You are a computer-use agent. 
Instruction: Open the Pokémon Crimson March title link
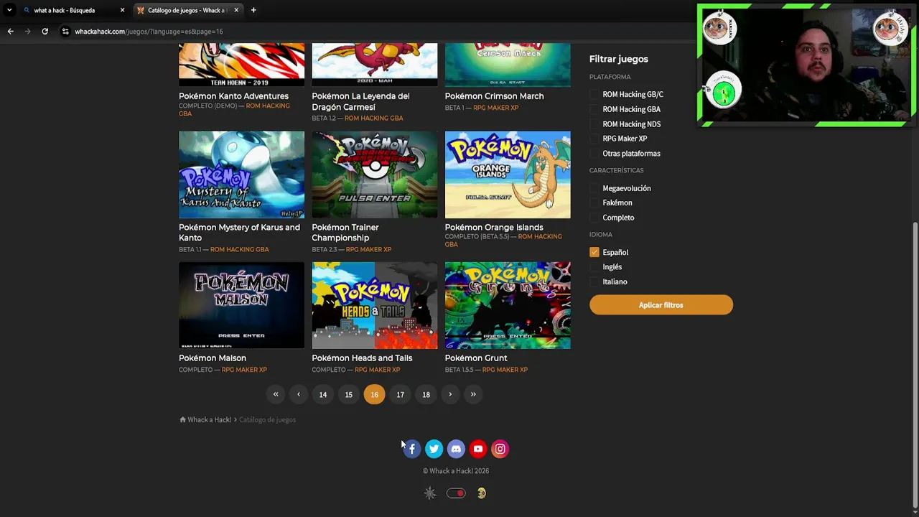(494, 96)
